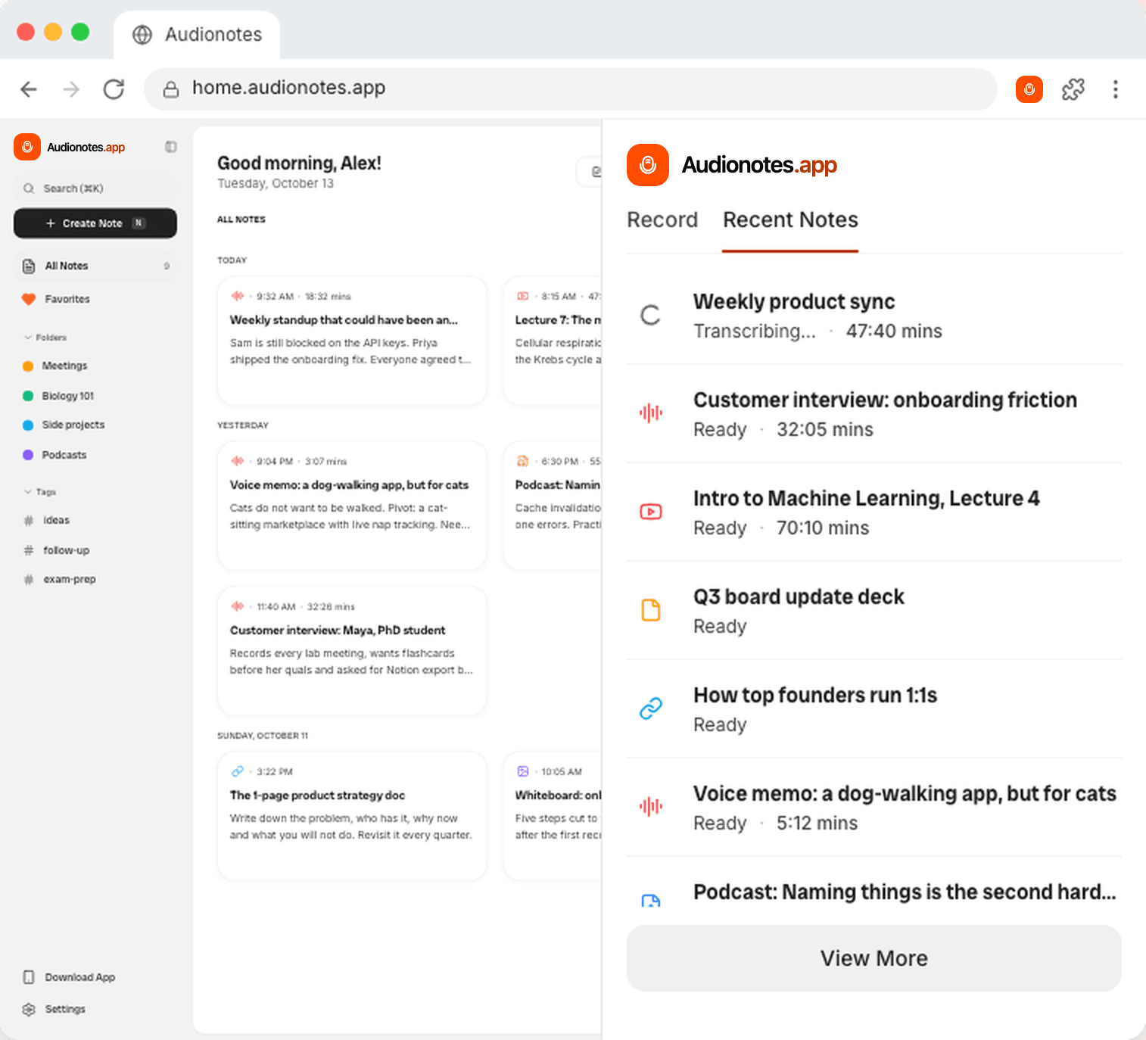Go back with the browser back arrow

29,89
